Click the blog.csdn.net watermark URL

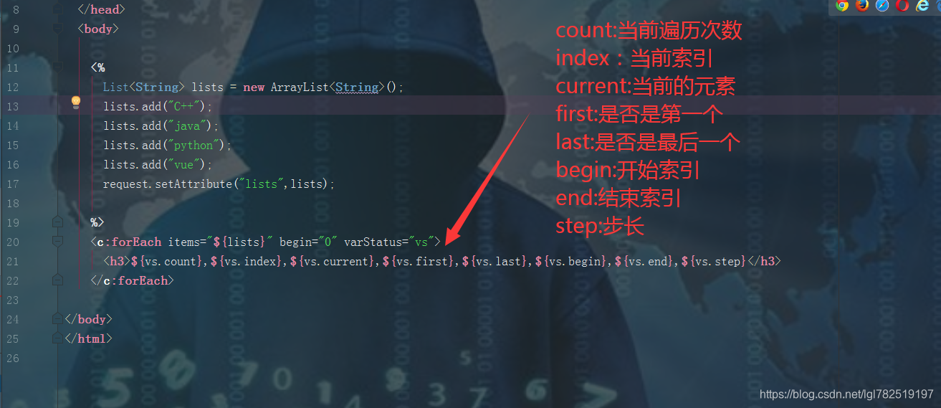tap(846, 394)
